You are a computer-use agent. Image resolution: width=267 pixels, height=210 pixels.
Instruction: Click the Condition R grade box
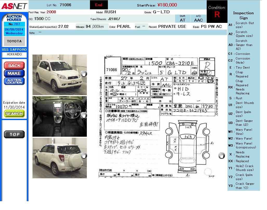[217, 12]
